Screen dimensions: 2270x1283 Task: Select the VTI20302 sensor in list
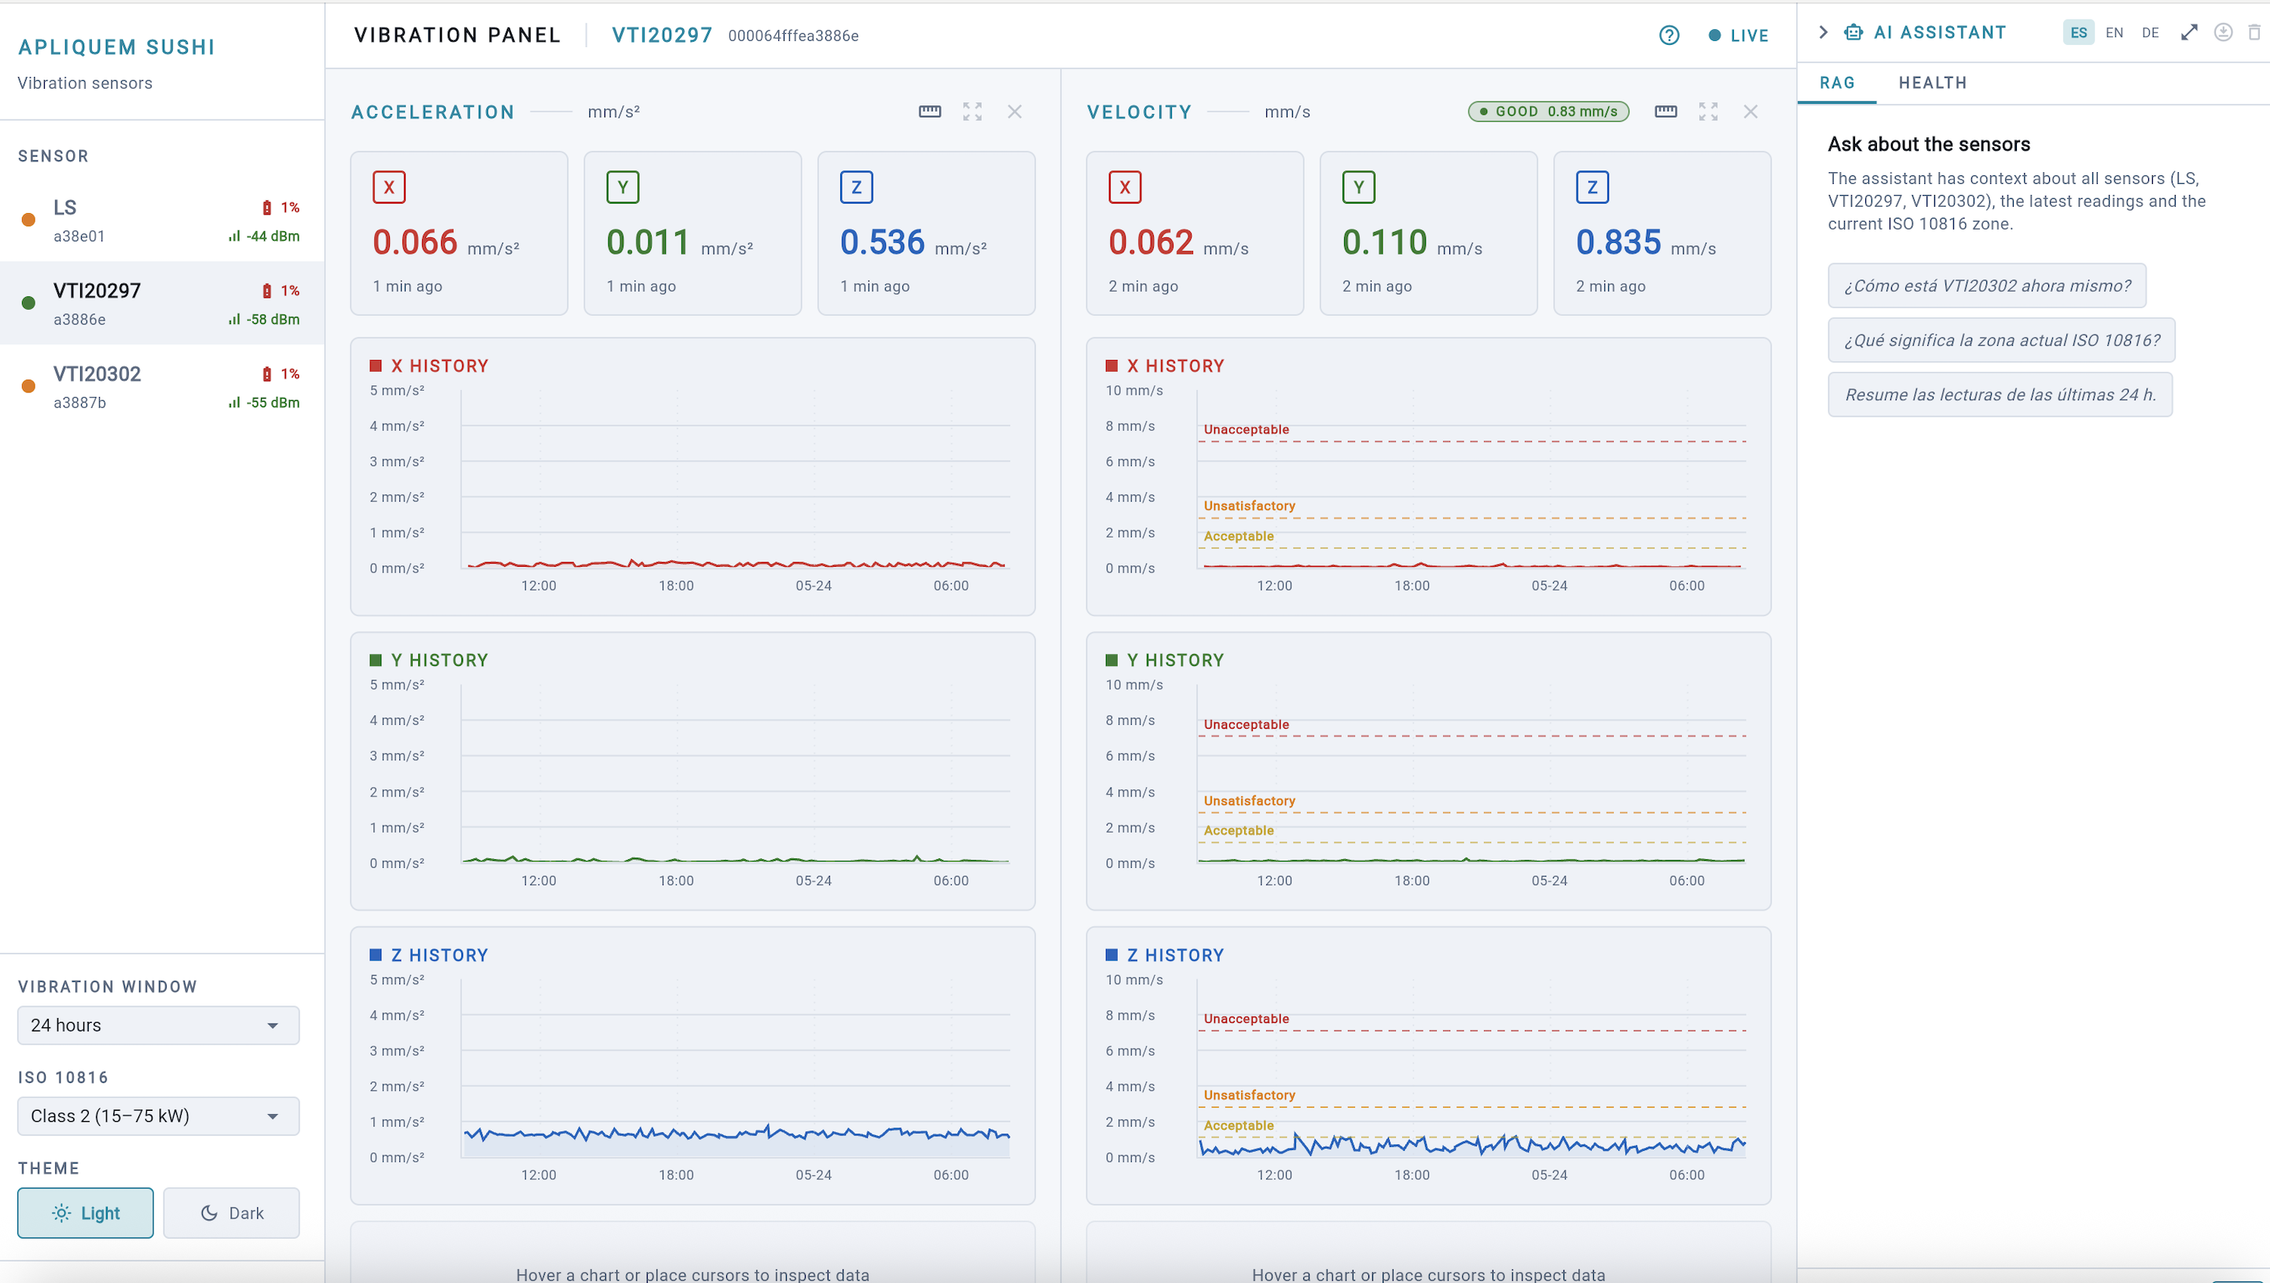[162, 386]
